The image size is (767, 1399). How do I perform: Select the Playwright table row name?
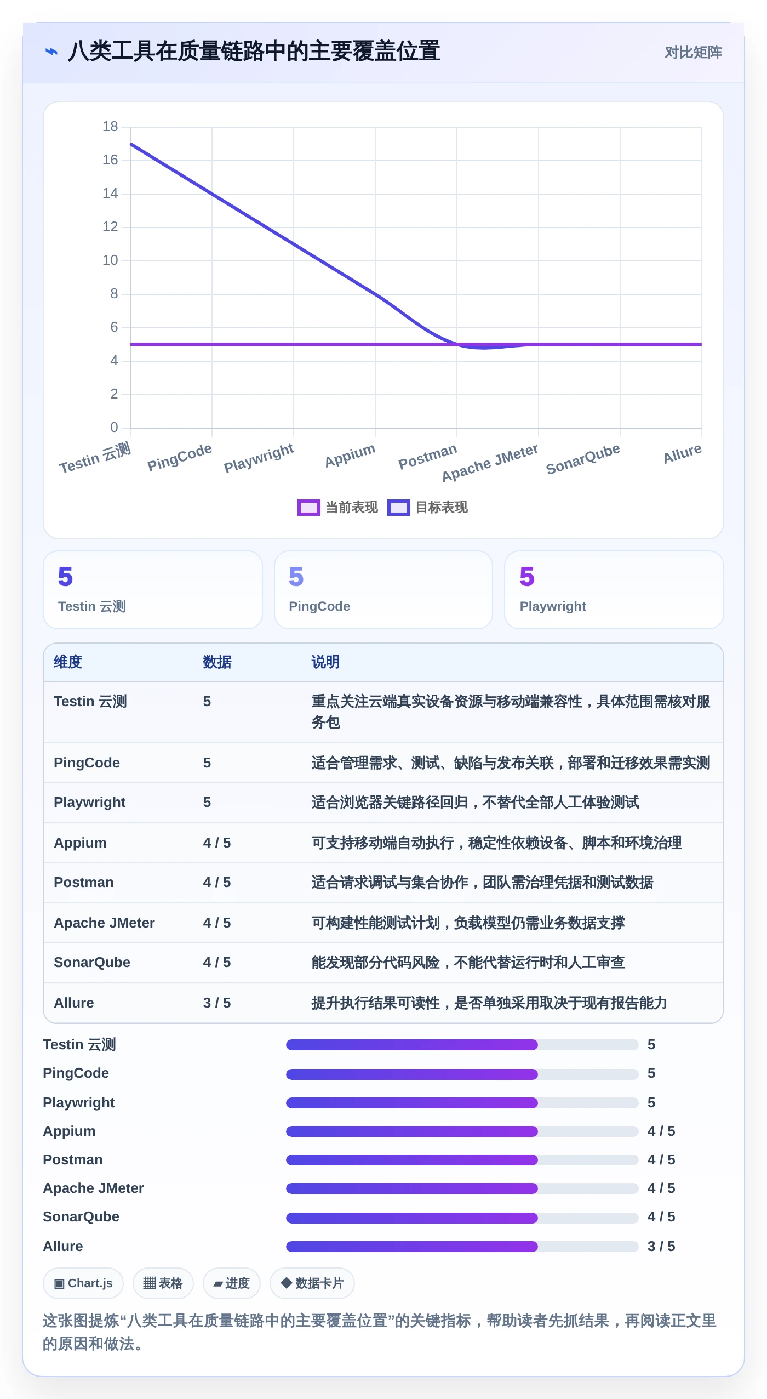(89, 803)
